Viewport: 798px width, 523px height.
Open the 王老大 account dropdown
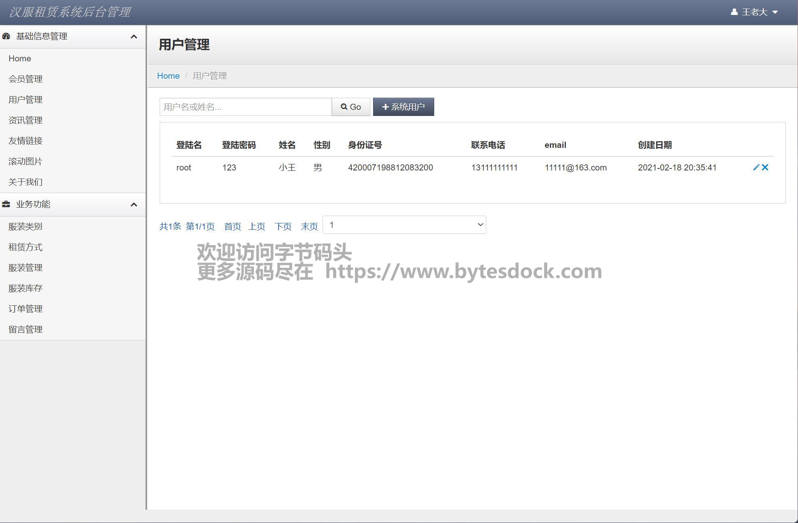[x=755, y=12]
